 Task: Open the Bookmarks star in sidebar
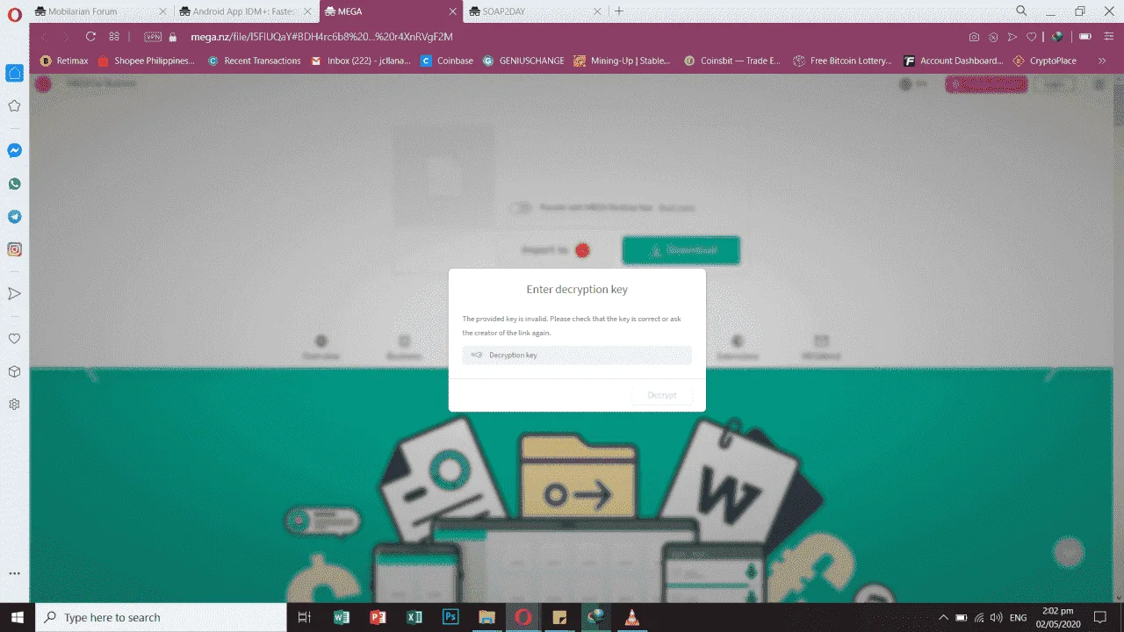click(x=14, y=106)
